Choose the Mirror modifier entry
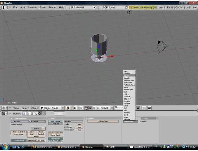Screen dimensions: 198x151 pyautogui.click(x=127, y=87)
